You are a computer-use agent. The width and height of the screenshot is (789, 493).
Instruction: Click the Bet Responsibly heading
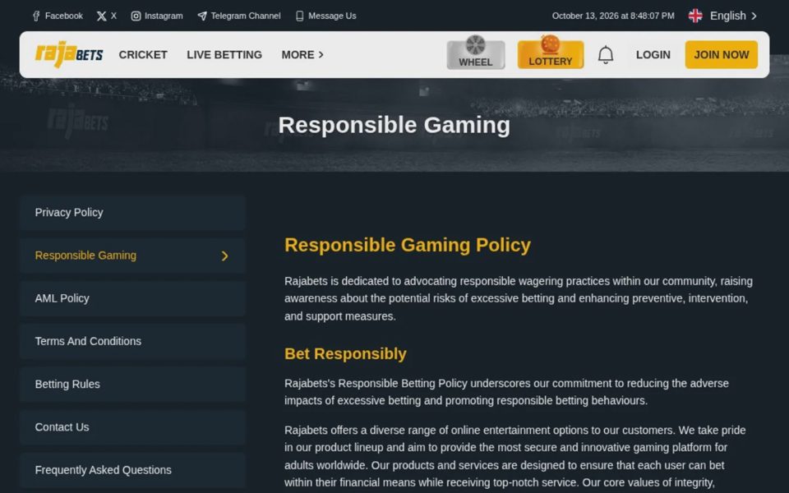[x=345, y=353]
